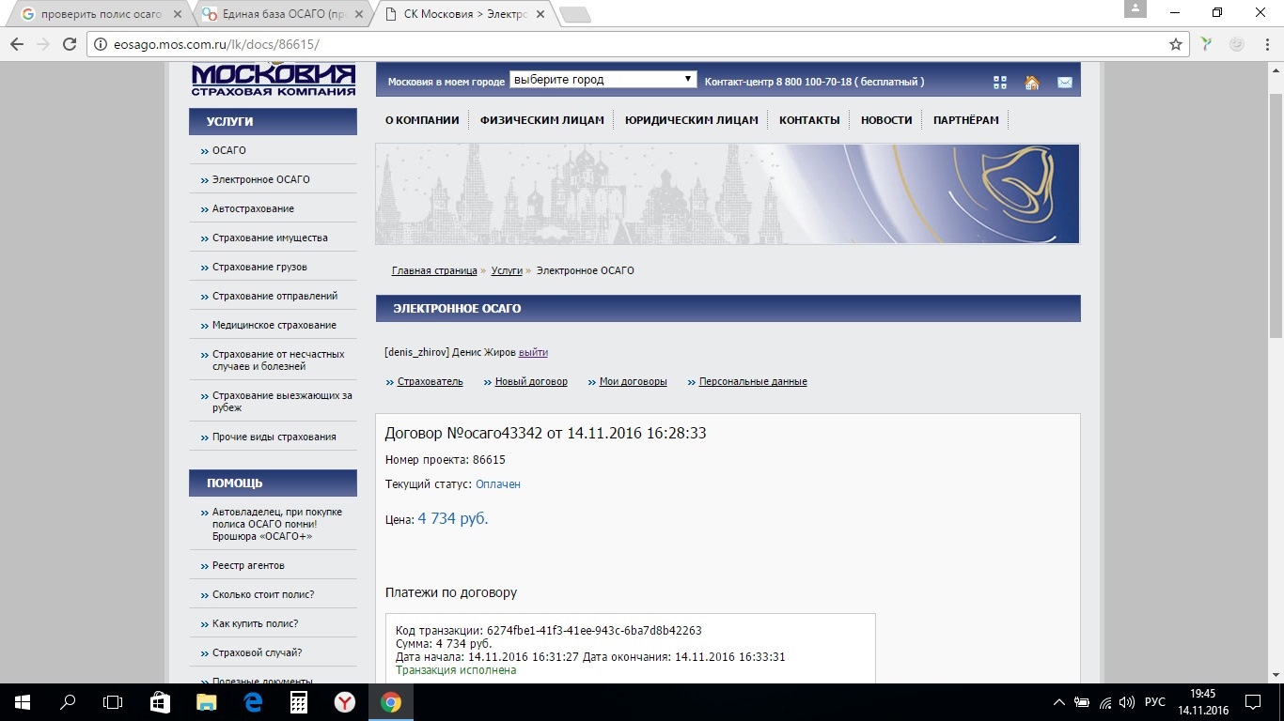Bookmark page with star icon
The height and width of the screenshot is (721, 1284).
pyautogui.click(x=1176, y=44)
